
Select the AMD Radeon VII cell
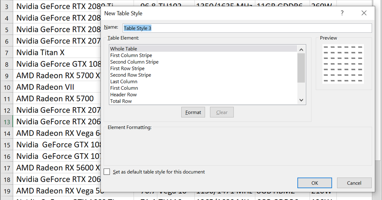click(x=45, y=87)
